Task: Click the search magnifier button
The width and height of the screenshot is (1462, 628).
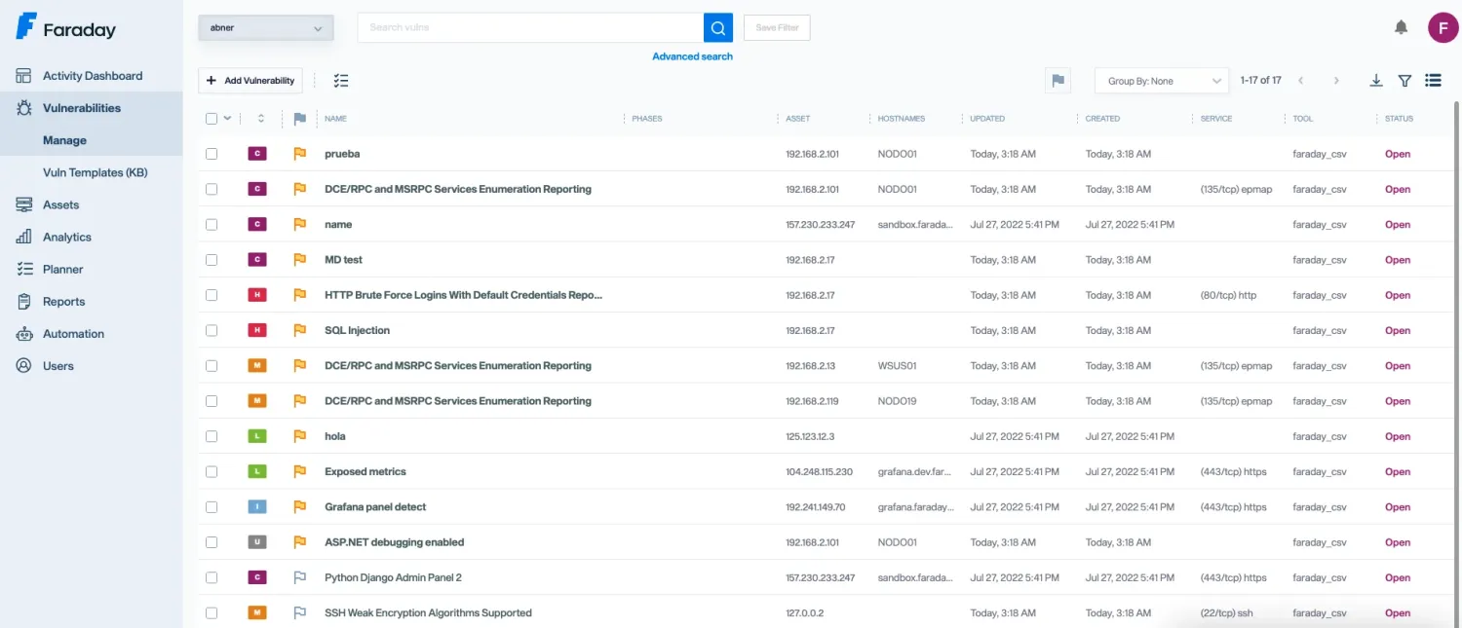Action: pos(718,27)
